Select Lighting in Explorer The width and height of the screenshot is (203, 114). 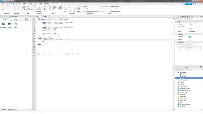(x=182, y=84)
